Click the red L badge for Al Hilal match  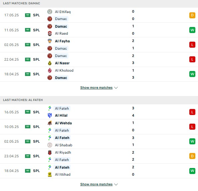click(x=192, y=112)
